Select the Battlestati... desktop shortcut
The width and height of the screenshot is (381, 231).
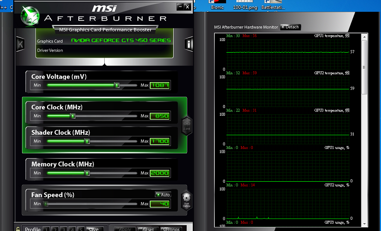(273, 5)
